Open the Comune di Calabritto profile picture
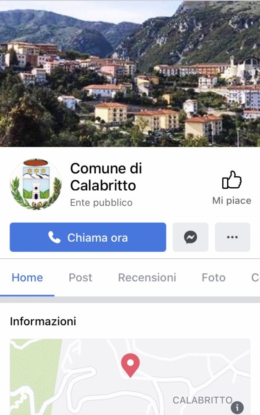260x415 pixels. click(36, 185)
